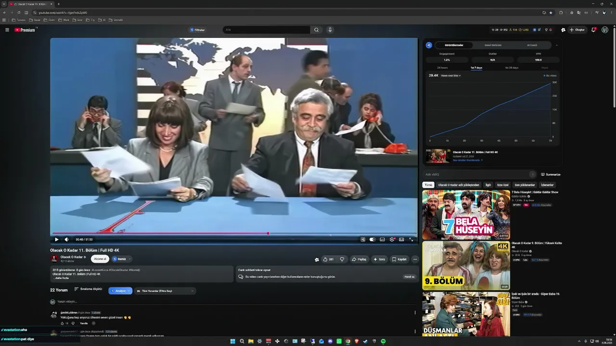Click the YouTube search box
The image size is (616, 346).
tap(267, 30)
